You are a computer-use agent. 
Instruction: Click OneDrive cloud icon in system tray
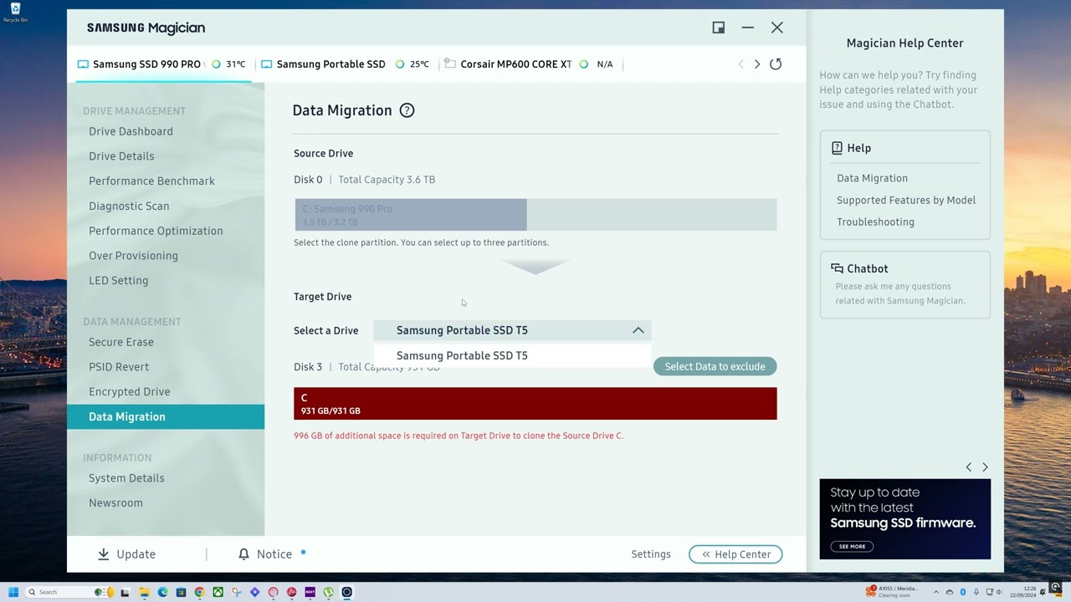950,592
